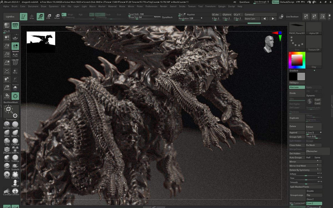Open the Camera2 view selector
This screenshot has width=333, height=208.
tap(256, 14)
